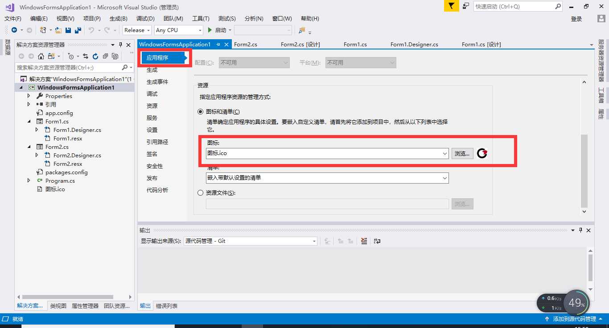Click the Output panel vertical scrollbar

(591, 269)
